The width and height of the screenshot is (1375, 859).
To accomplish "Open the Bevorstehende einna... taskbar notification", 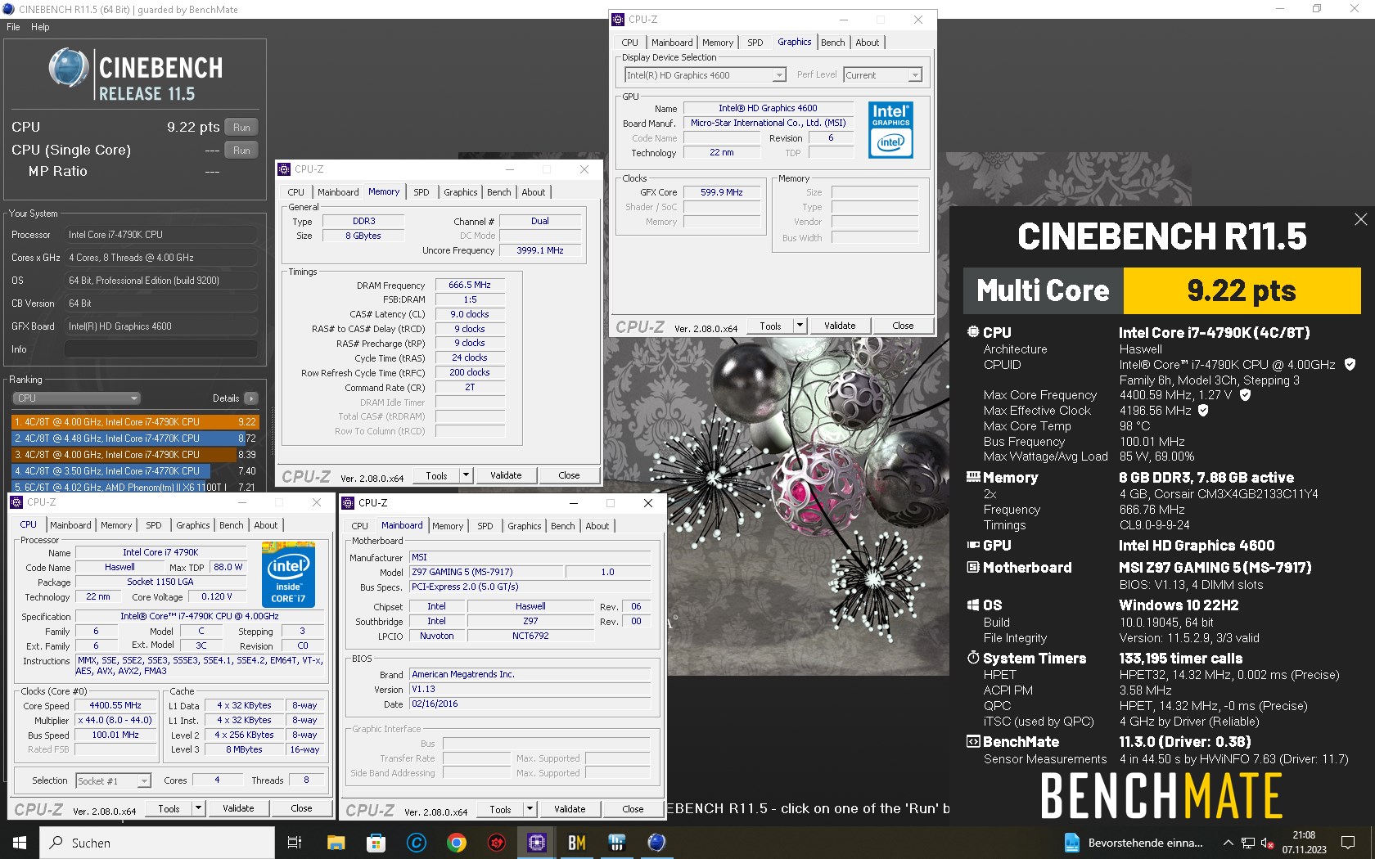I will click(1134, 843).
